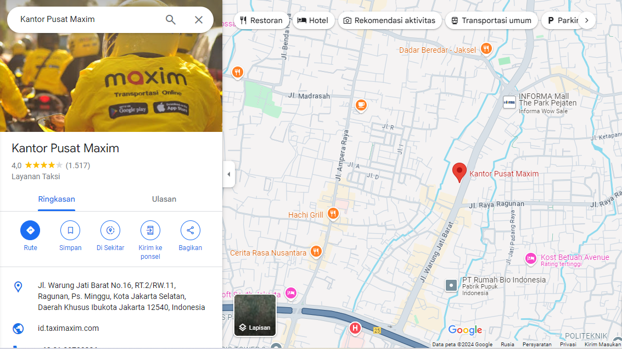Screen dimensions: 622x349
Task: Click the Kost Betuah Avenue hotel marker
Action: [531, 259]
